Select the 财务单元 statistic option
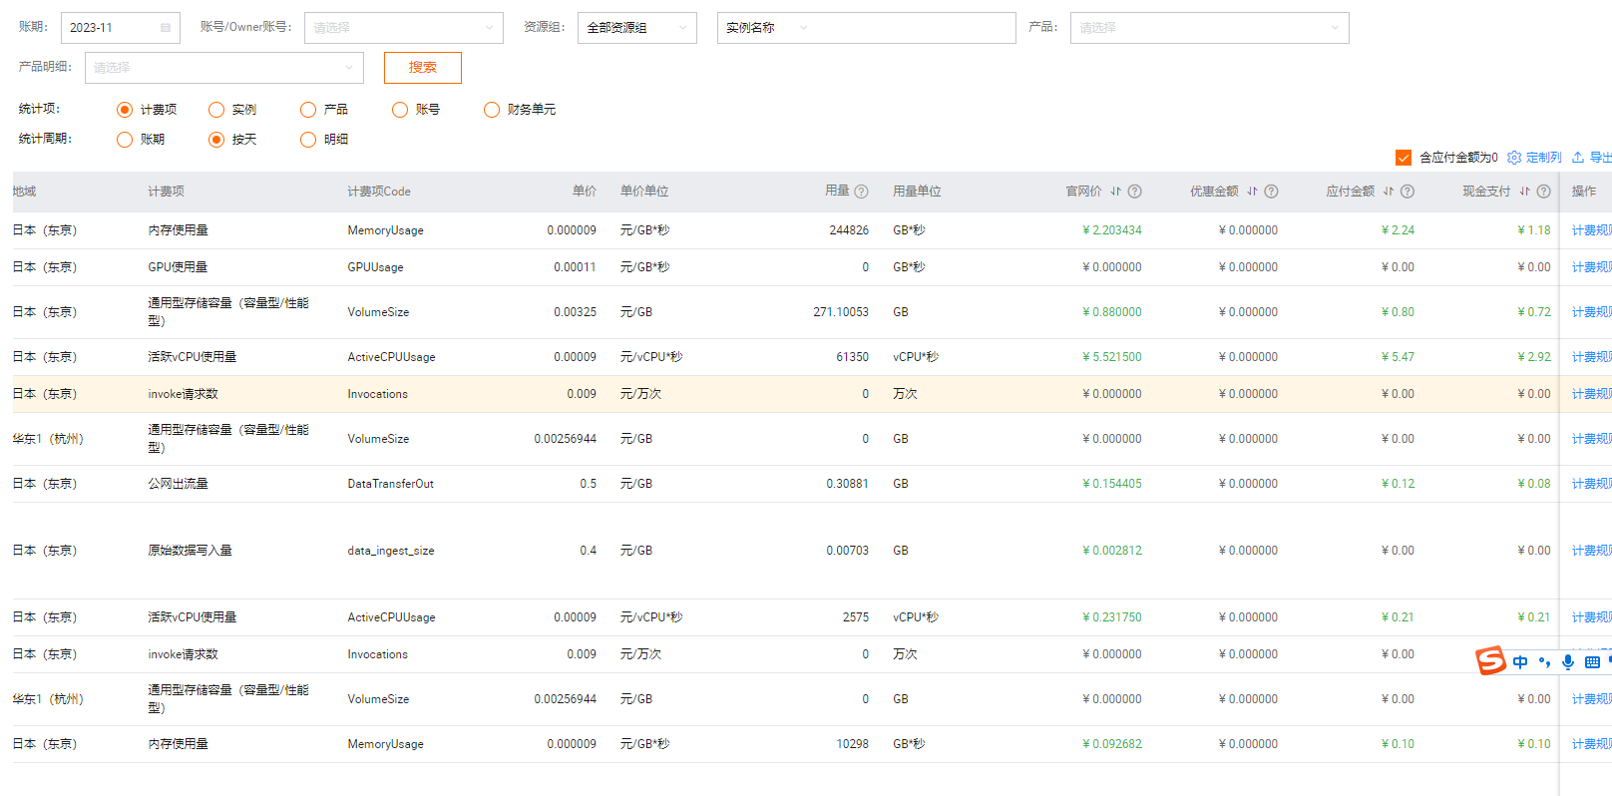 pos(492,110)
